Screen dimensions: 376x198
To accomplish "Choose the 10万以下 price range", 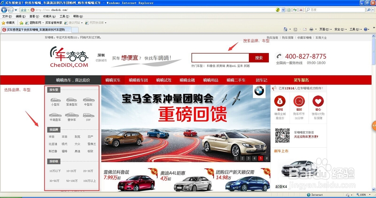I will (x=55, y=171).
